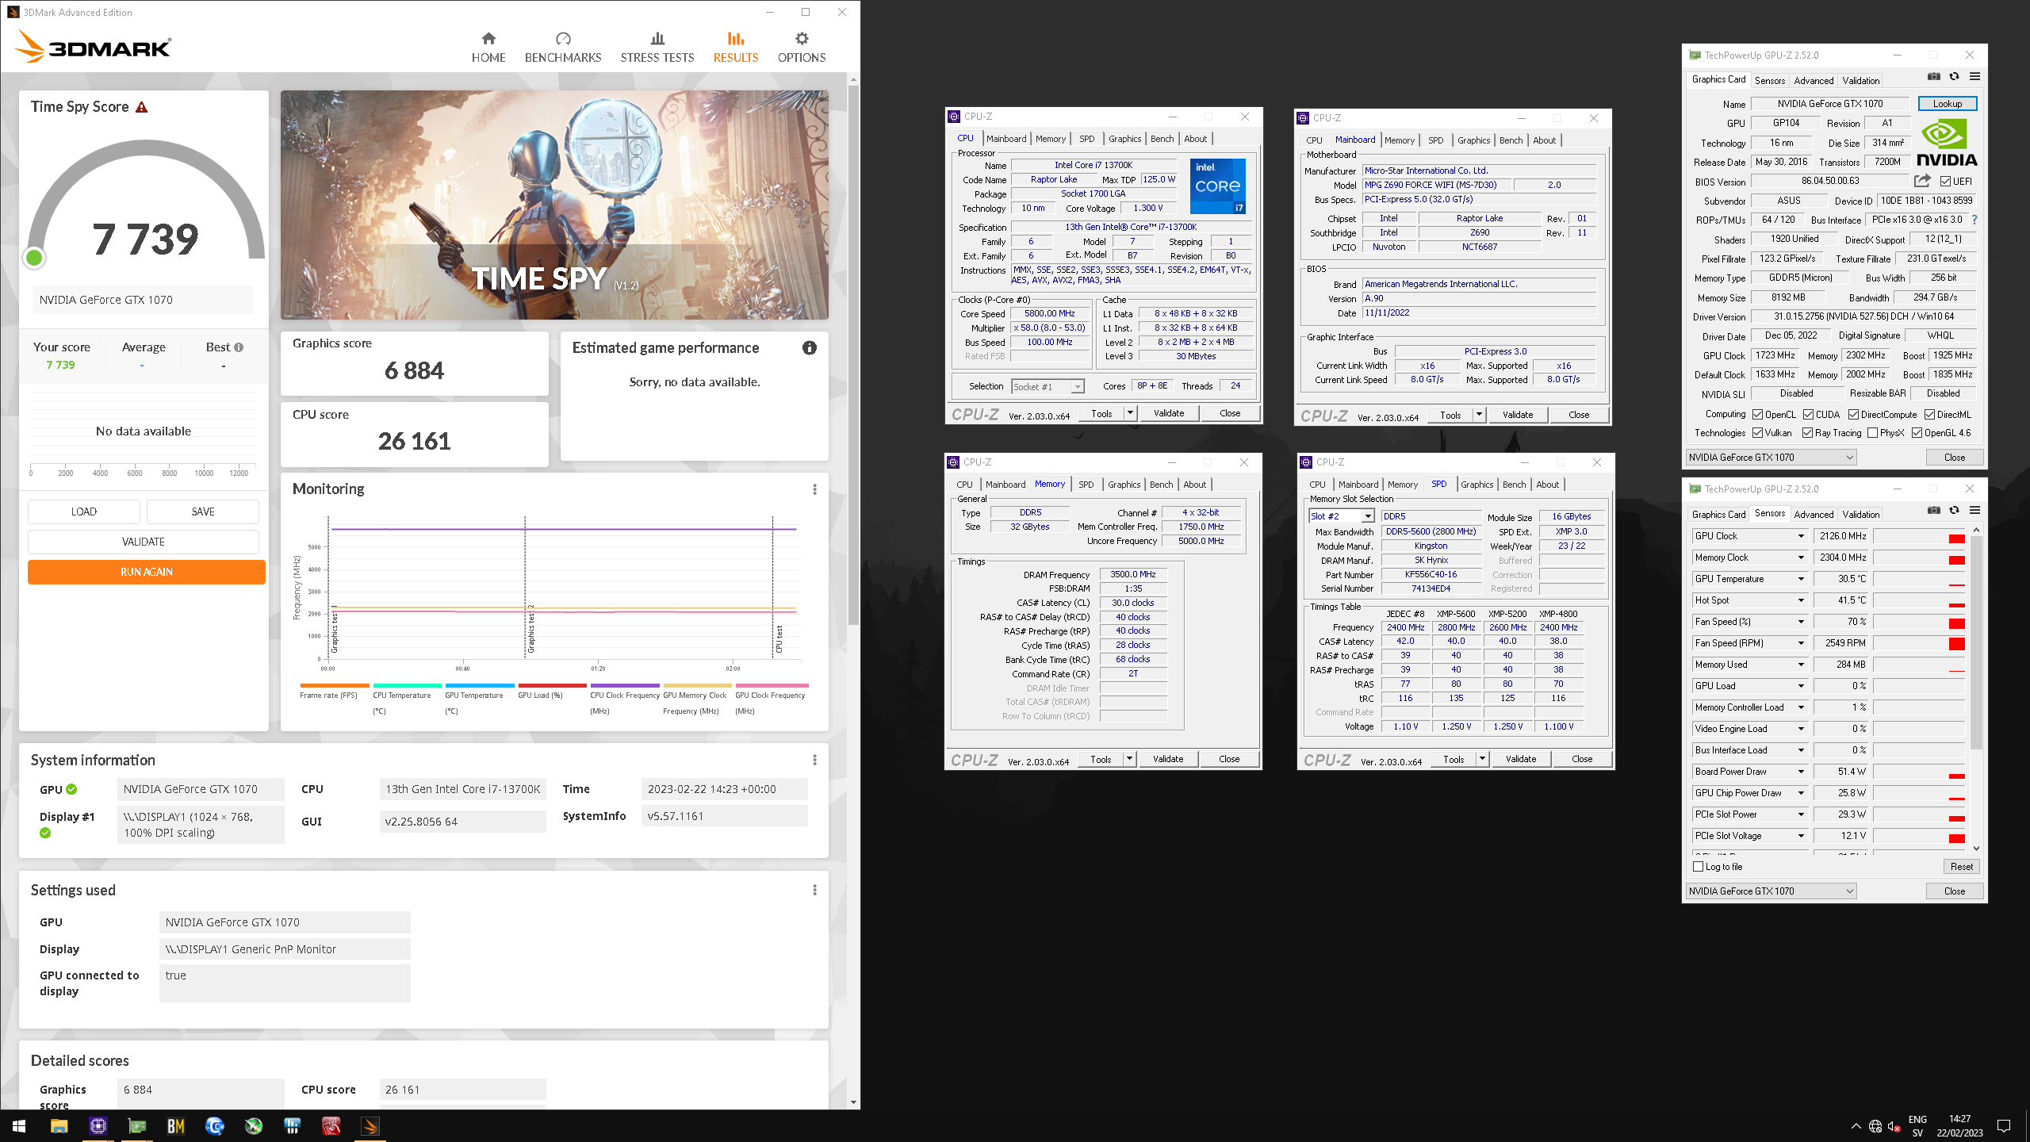
Task: Switch to Advanced tab in top GPU-Z window
Action: point(1814,80)
